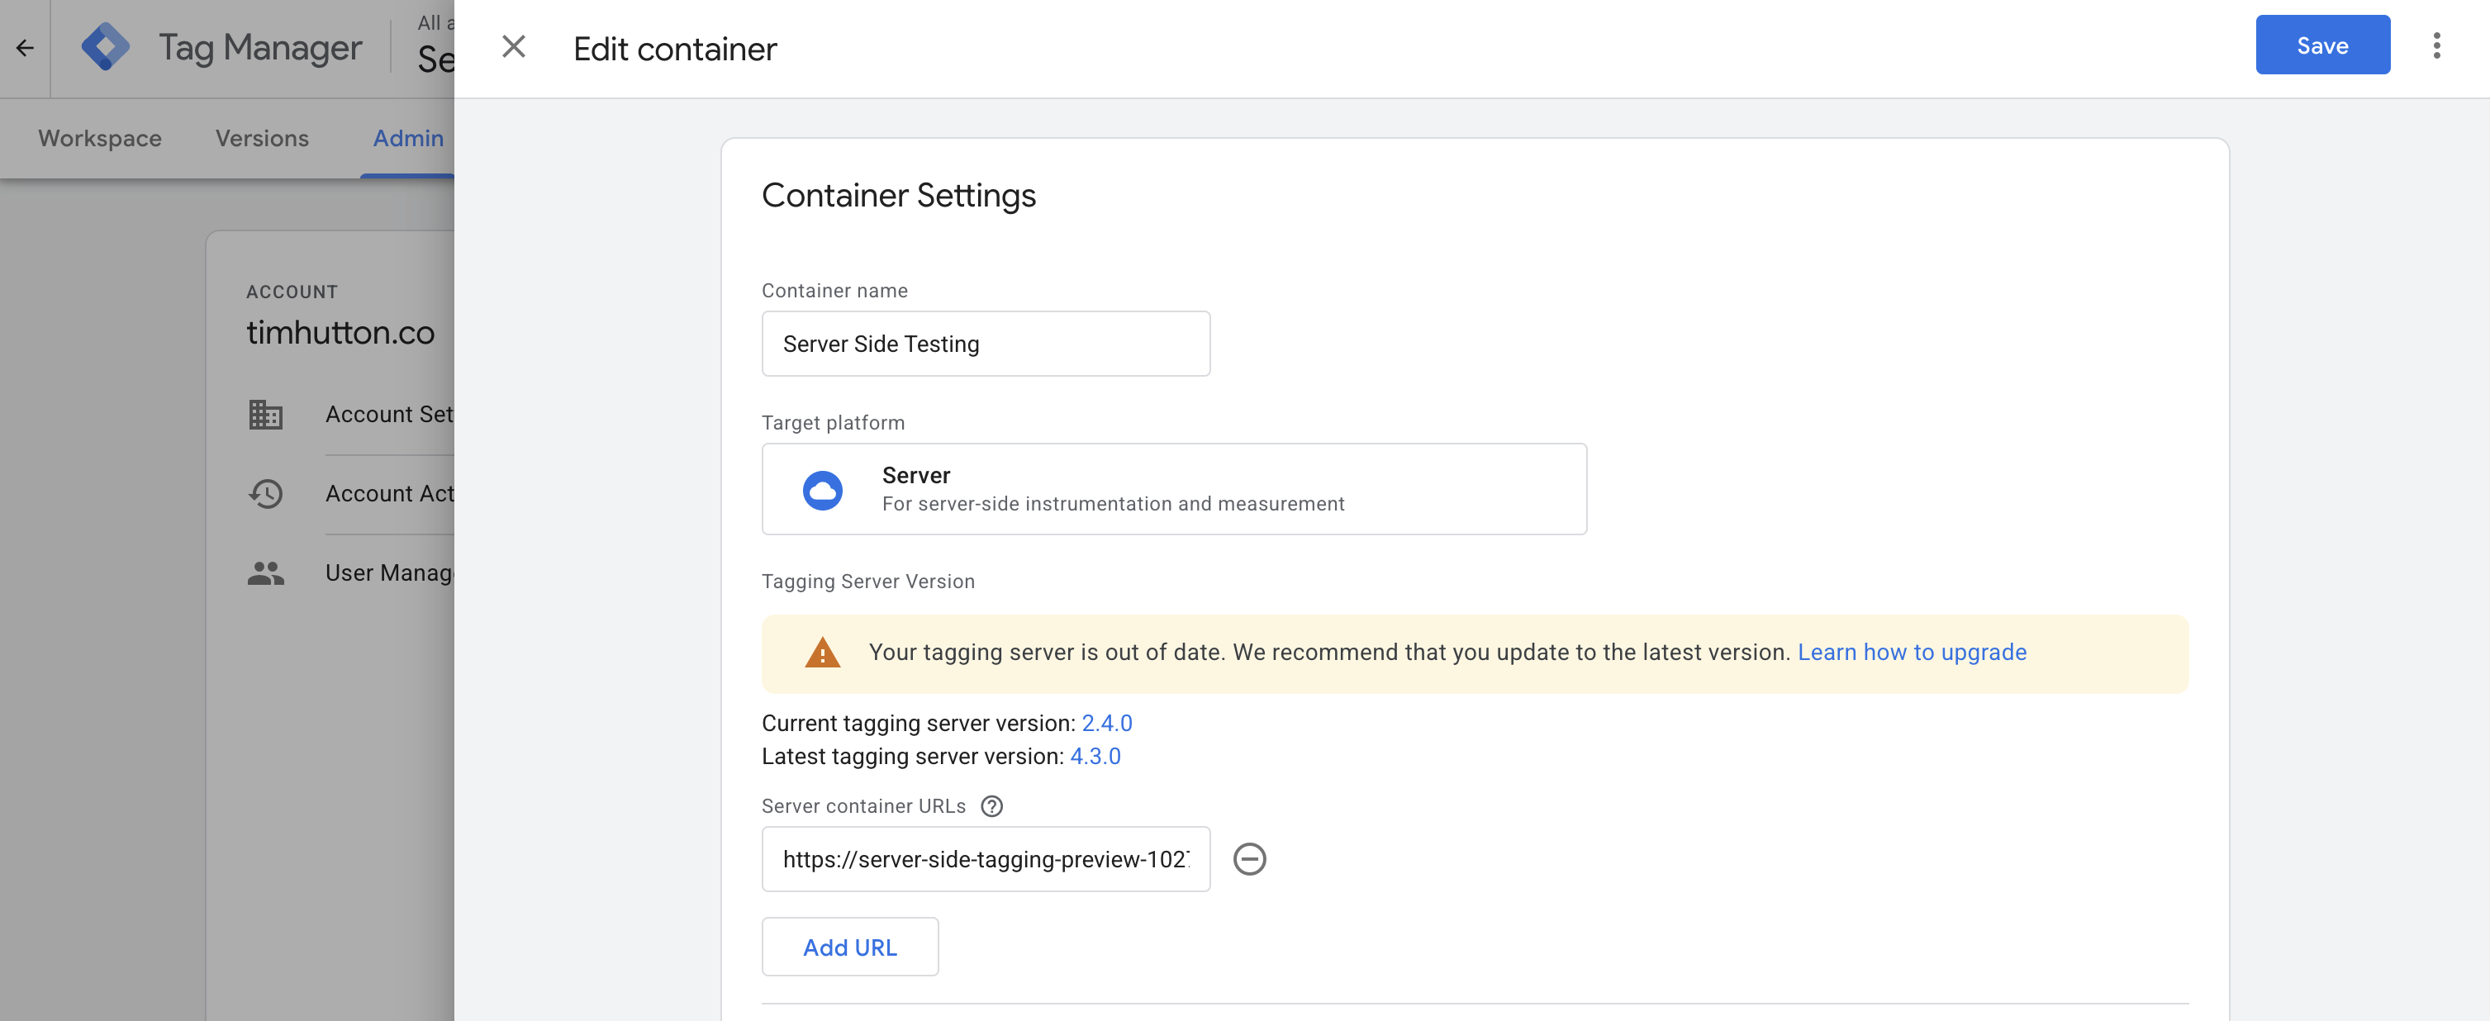This screenshot has height=1021, width=2490.
Task: Click the User Management people icon
Action: [266, 573]
